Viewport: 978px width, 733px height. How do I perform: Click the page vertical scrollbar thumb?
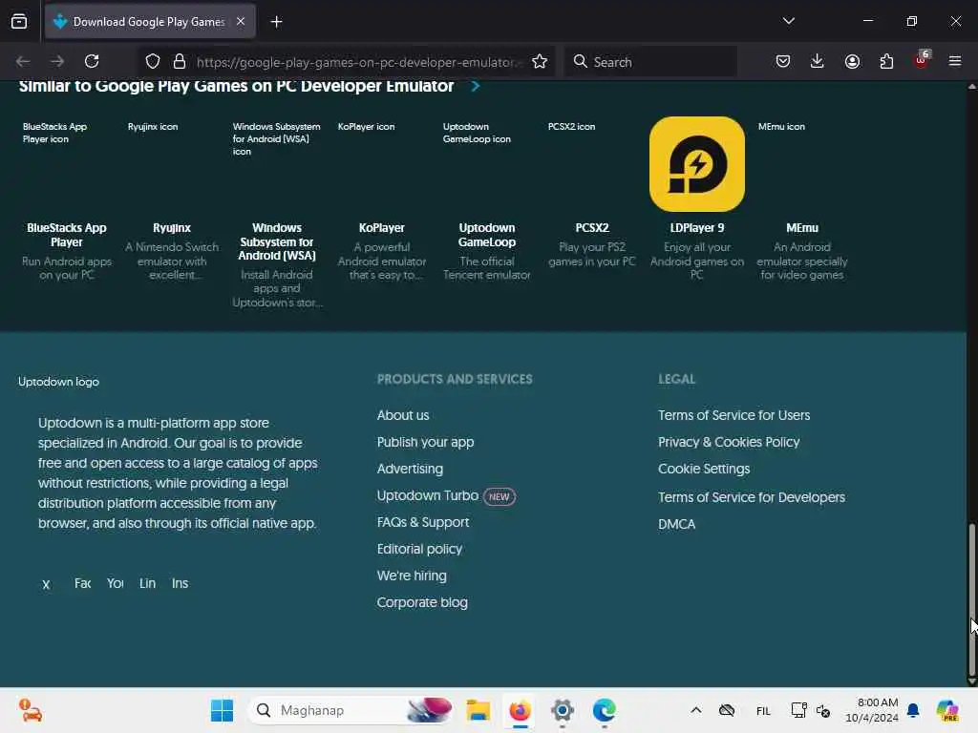coord(971,599)
